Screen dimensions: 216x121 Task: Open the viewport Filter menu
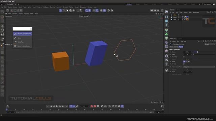coord(32,14)
